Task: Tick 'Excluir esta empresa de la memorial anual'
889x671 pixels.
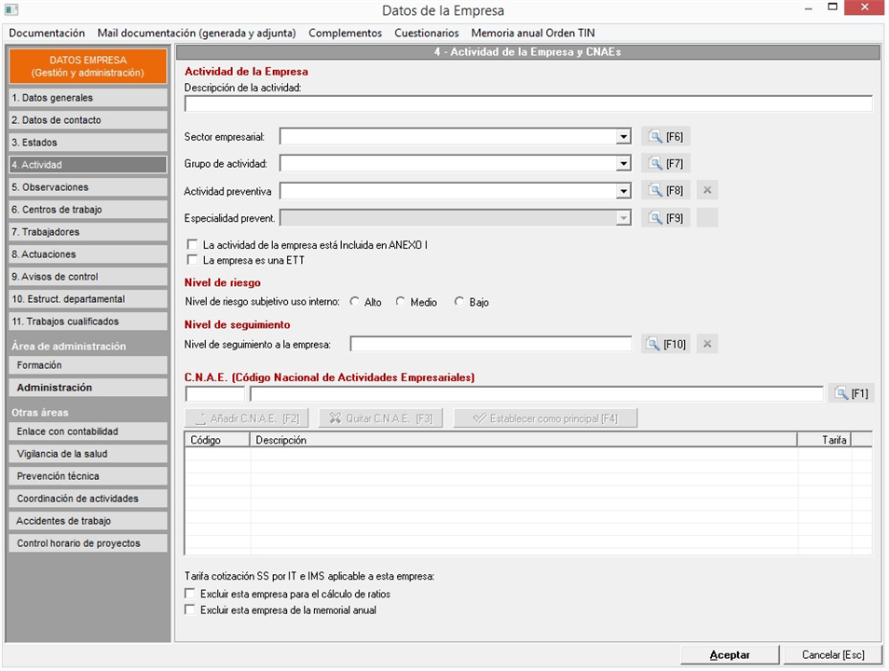Action: coord(191,610)
